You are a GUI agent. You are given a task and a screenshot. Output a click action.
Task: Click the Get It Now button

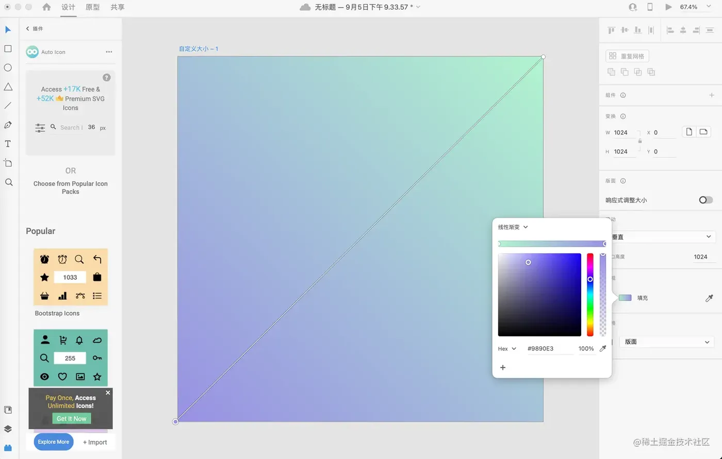tap(72, 419)
